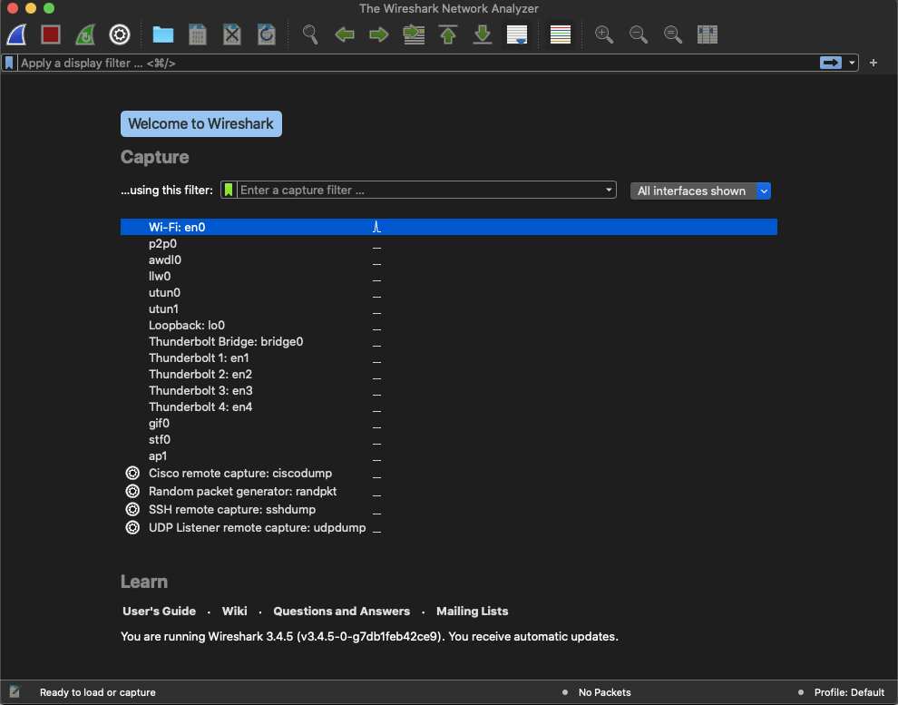Open the Mailing Lists link
The width and height of the screenshot is (898, 705).
click(472, 612)
